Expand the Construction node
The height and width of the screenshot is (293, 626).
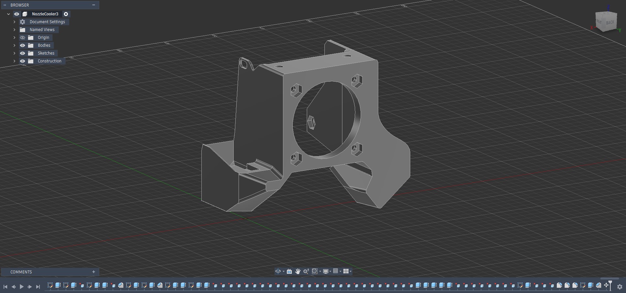coord(14,61)
